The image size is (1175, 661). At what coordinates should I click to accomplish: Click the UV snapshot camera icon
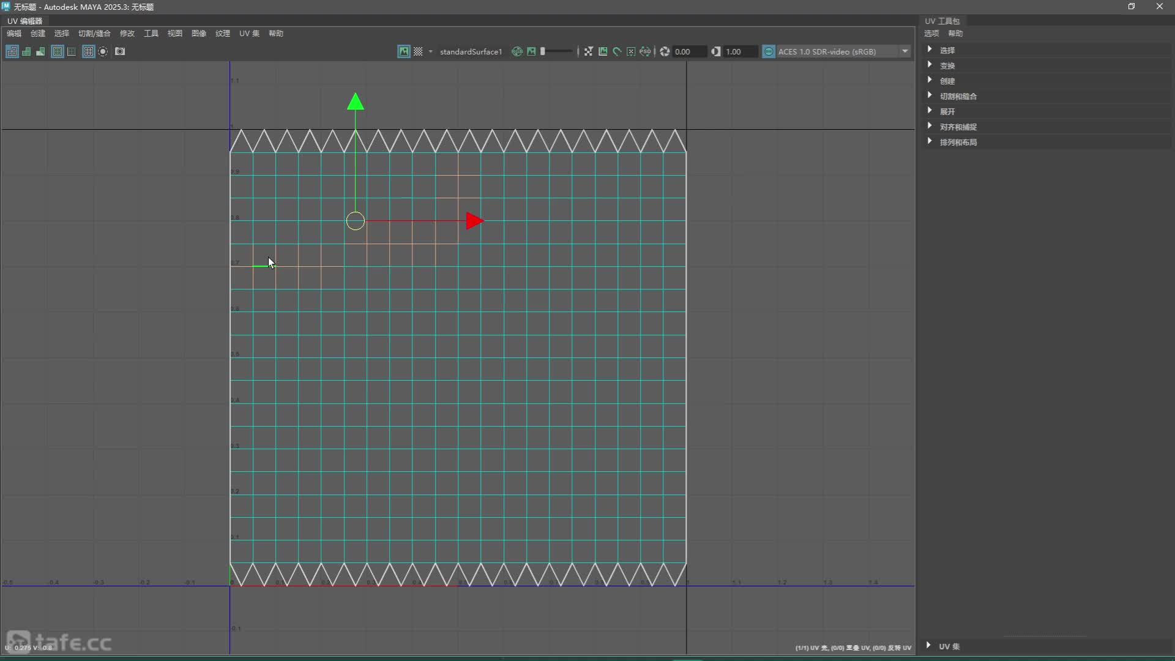(120, 51)
